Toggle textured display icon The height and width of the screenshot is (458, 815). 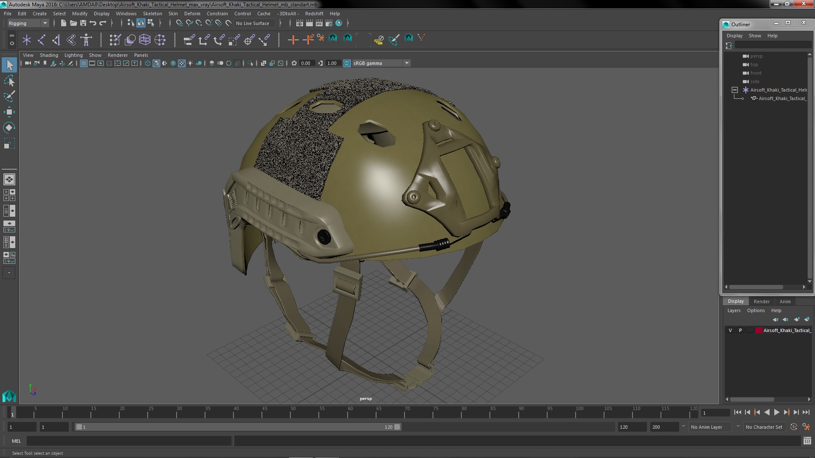182,63
